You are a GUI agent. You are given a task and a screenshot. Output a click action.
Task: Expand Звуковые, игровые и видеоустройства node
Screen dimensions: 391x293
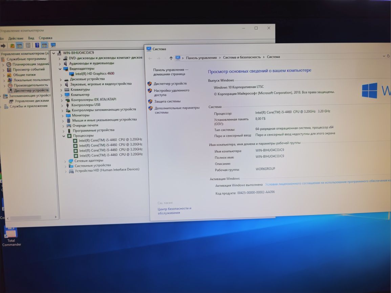(x=61, y=85)
